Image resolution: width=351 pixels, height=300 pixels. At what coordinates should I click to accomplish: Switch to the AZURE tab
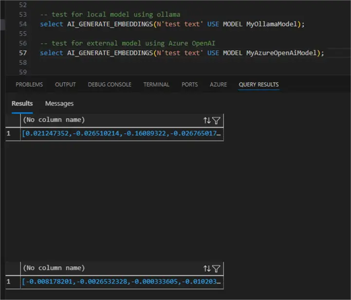(x=218, y=85)
